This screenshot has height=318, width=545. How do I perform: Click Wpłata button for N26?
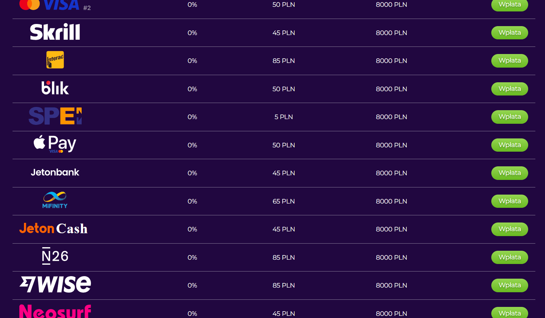coord(509,257)
